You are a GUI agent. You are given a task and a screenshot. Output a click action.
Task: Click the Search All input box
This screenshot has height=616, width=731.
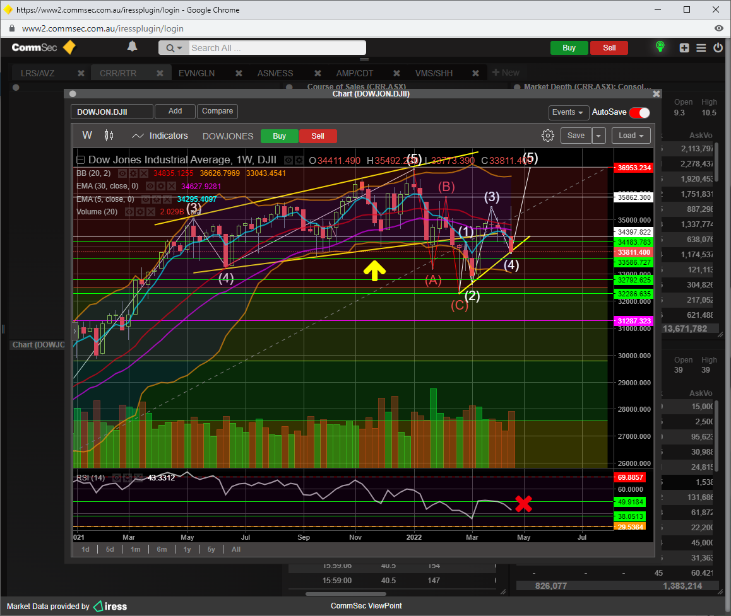277,48
